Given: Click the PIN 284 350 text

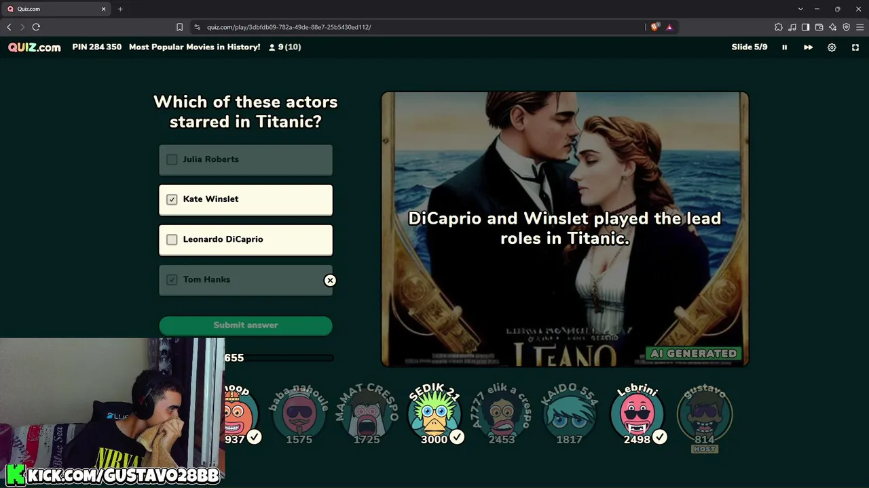Looking at the screenshot, I should tap(97, 47).
